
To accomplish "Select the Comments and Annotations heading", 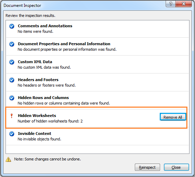I will (x=45, y=26).
